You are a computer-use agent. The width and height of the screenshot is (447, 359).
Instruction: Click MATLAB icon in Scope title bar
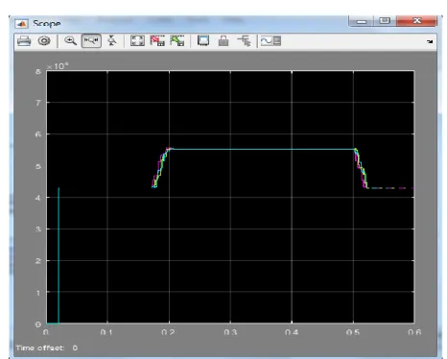22,24
